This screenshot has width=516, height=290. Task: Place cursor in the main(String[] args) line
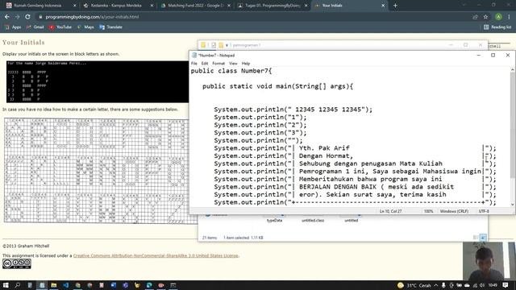(277, 86)
